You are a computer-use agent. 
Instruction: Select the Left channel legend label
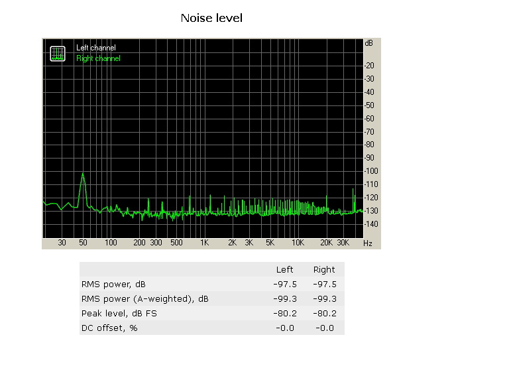point(95,48)
